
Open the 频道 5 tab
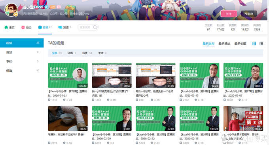point(65,27)
